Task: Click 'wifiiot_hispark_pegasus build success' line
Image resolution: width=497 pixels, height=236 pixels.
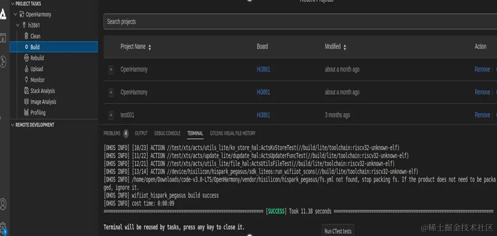Action: [x=161, y=196]
